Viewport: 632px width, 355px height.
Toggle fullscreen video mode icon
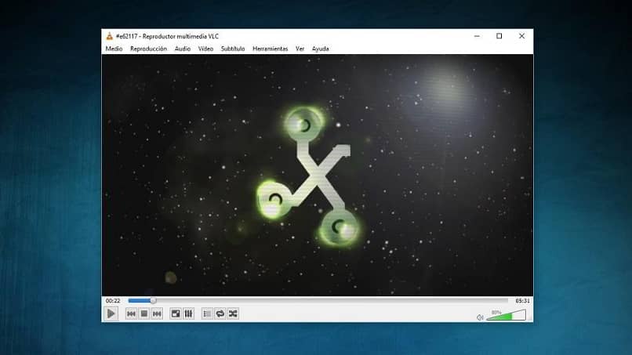(176, 313)
